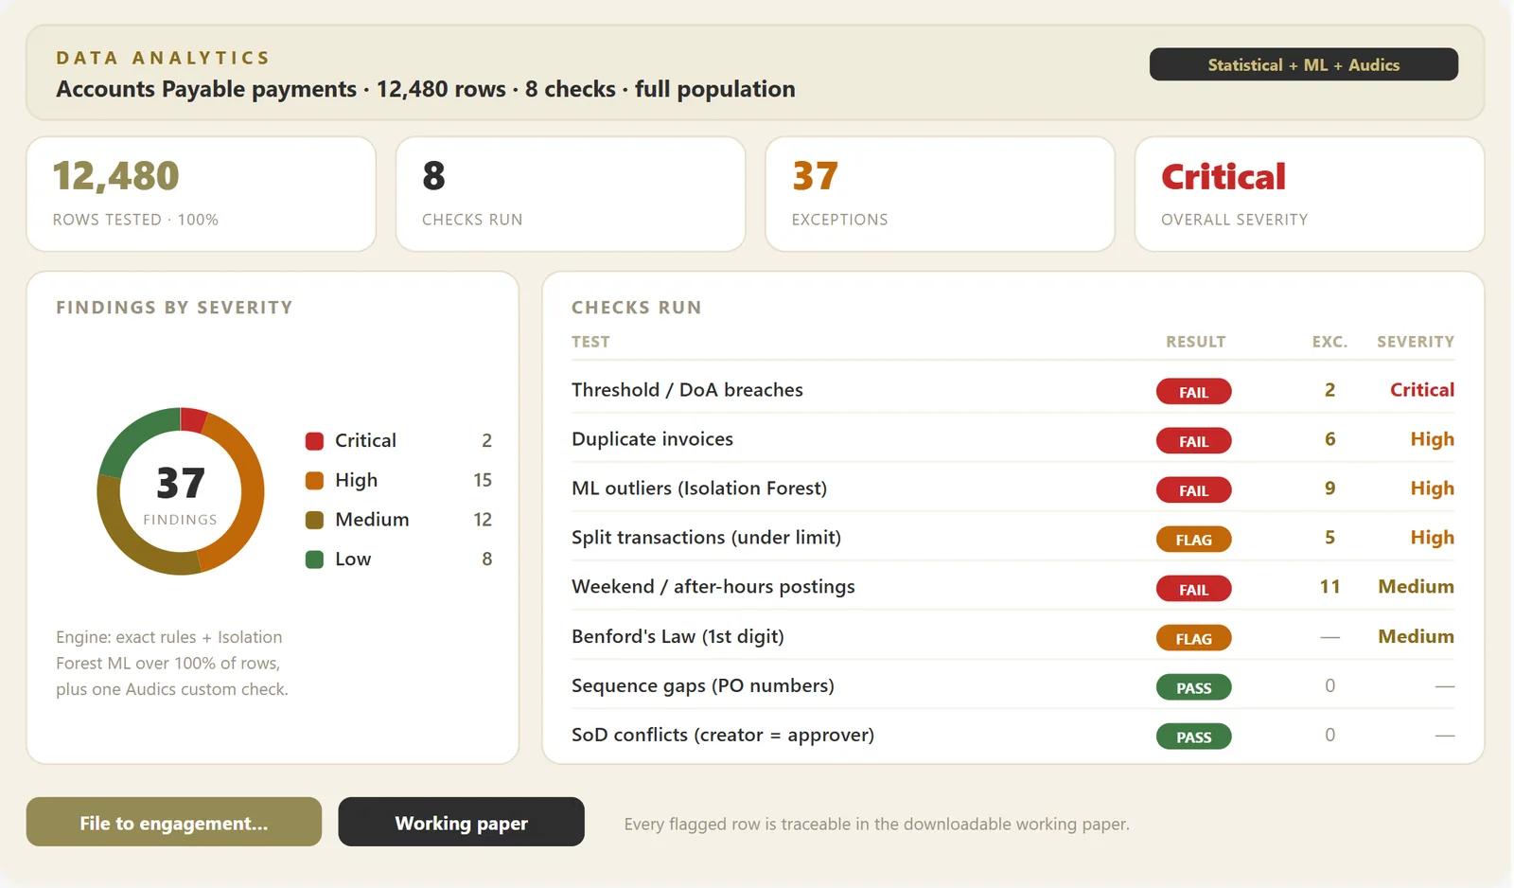
Task: Click the Findings by Severity heading
Action: click(174, 308)
